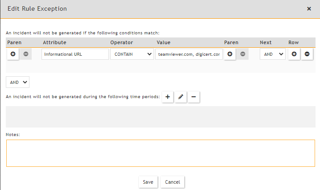The image size is (320, 190).
Task: Close the Edit Rule Exception dialog
Action: (309, 8)
